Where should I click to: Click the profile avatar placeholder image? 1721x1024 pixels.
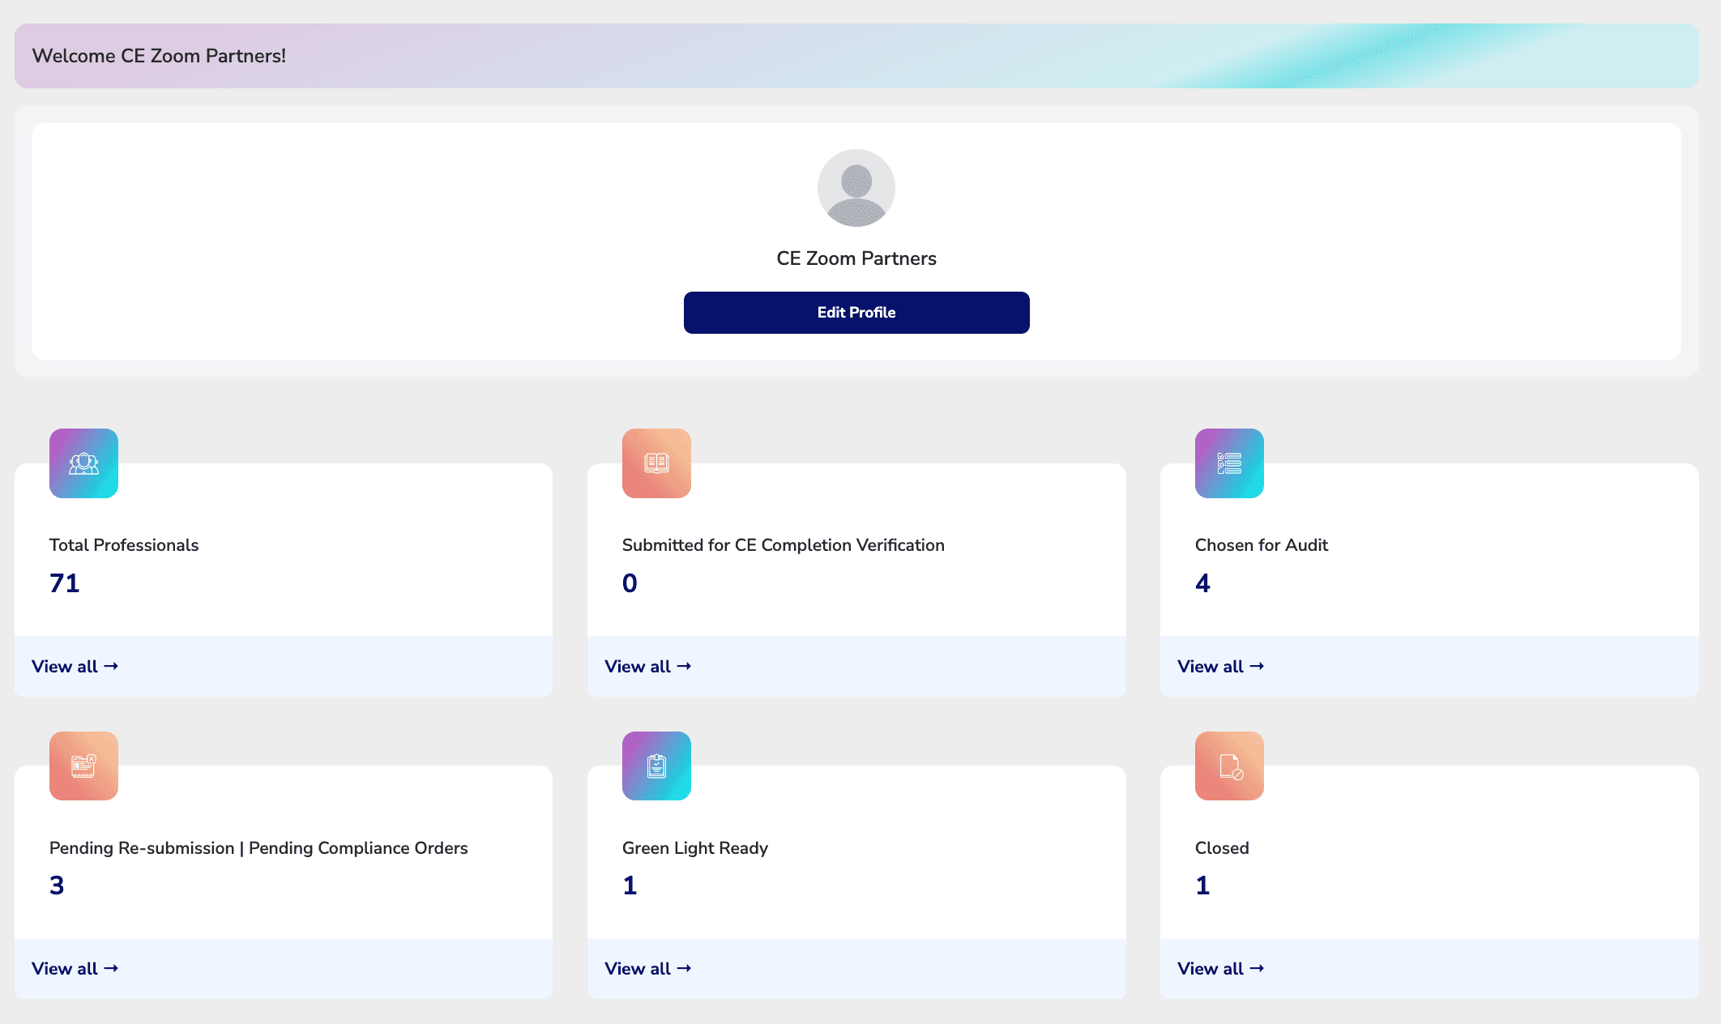coord(856,188)
